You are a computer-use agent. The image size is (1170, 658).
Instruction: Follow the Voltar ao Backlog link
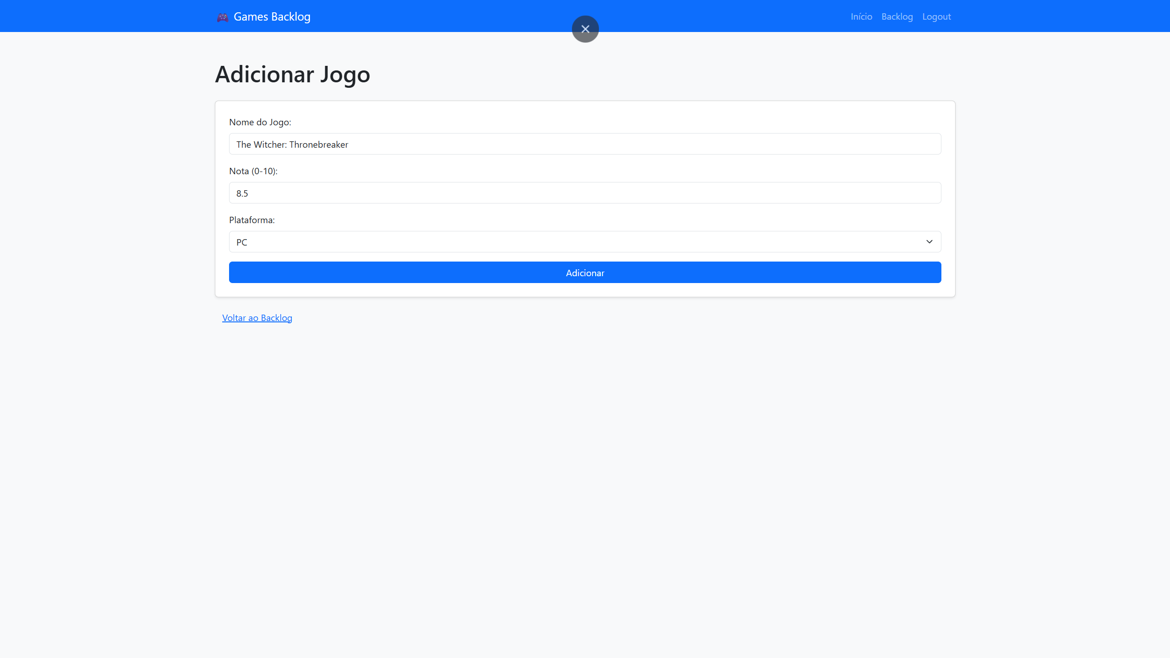point(257,318)
